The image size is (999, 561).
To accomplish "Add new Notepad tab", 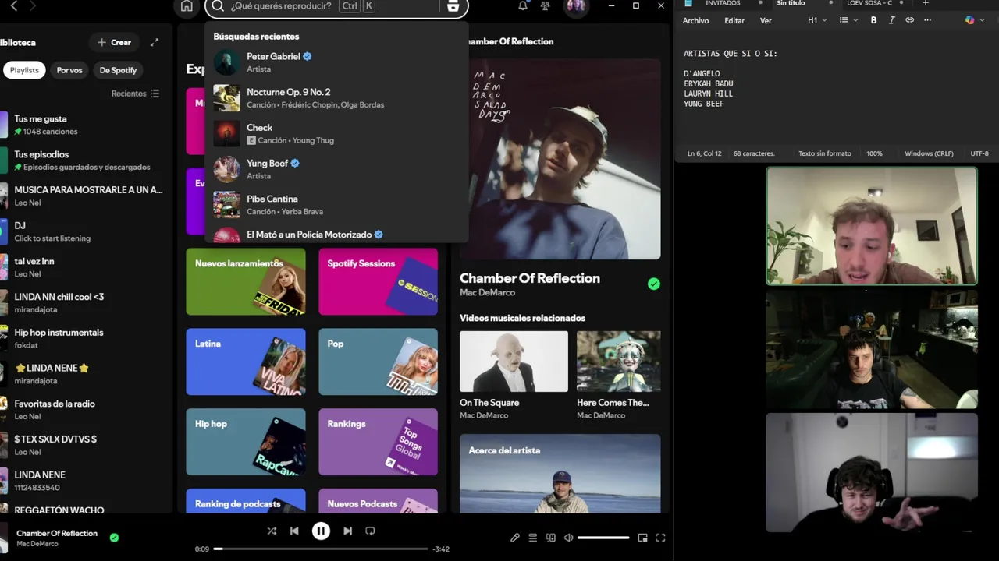I will click(x=926, y=3).
